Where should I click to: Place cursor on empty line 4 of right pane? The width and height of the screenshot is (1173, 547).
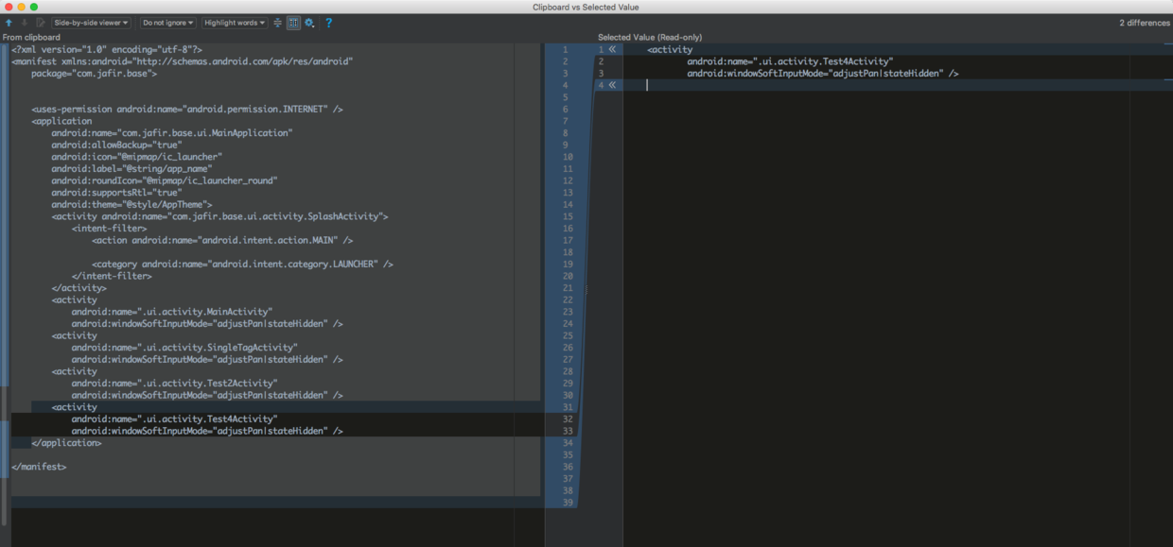click(x=897, y=85)
